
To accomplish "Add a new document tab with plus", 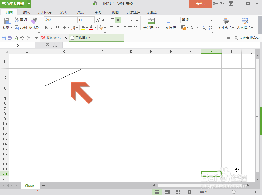I will [128, 38].
